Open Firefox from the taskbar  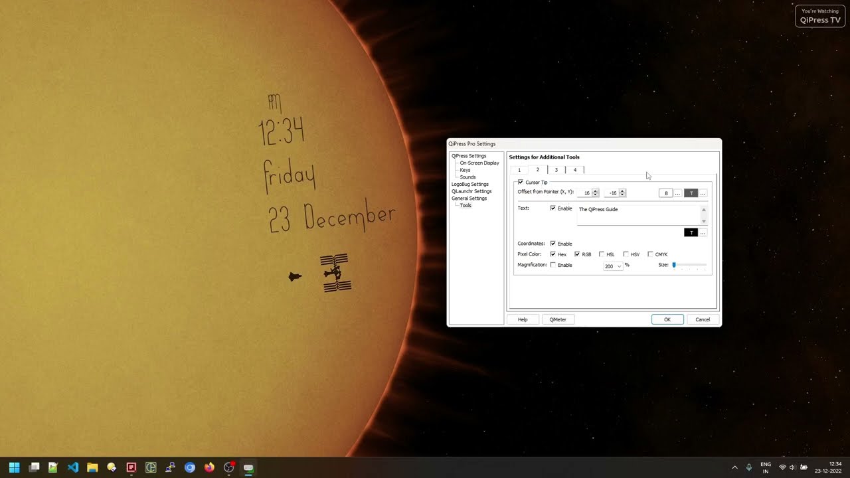pyautogui.click(x=209, y=467)
